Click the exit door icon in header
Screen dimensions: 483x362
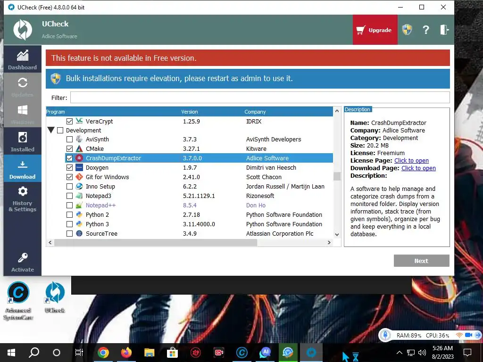coord(444,30)
